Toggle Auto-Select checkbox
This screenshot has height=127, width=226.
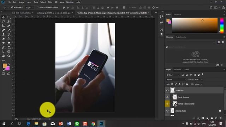[12, 7]
